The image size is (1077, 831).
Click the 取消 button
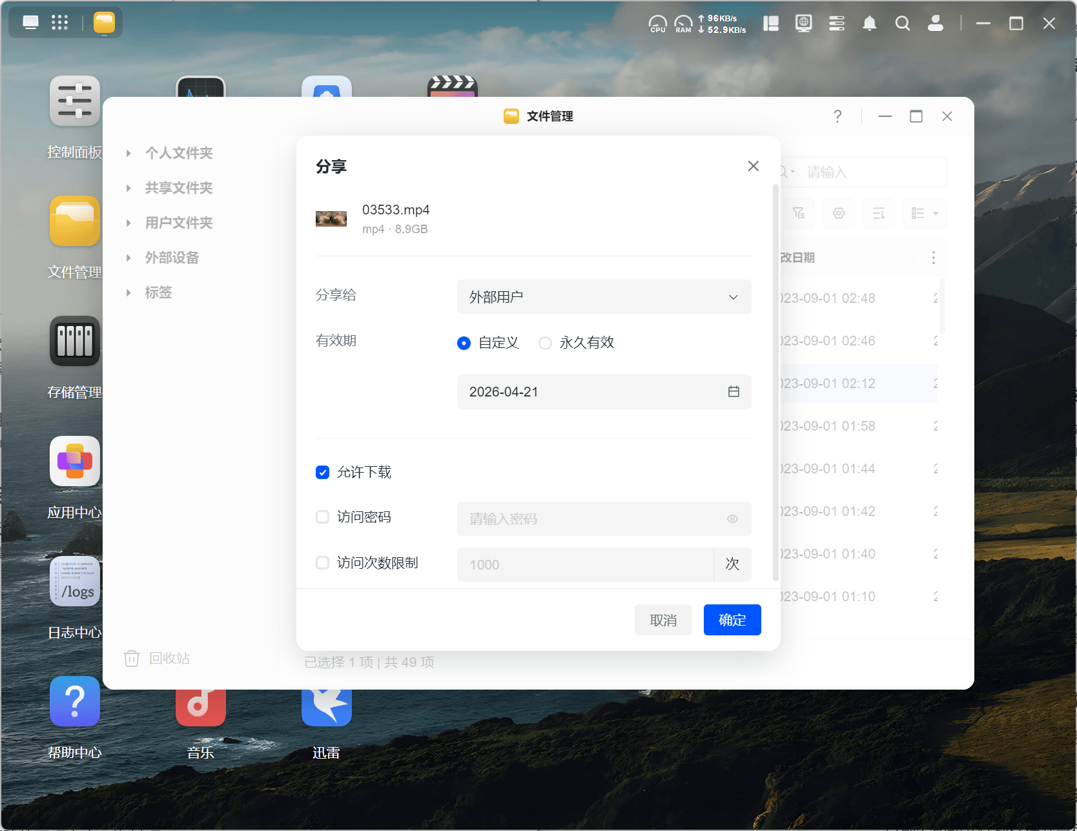pos(663,621)
